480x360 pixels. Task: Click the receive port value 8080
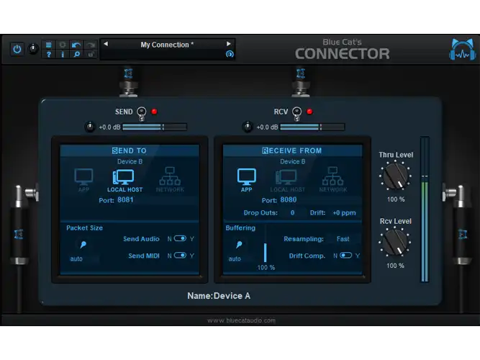pyautogui.click(x=289, y=199)
